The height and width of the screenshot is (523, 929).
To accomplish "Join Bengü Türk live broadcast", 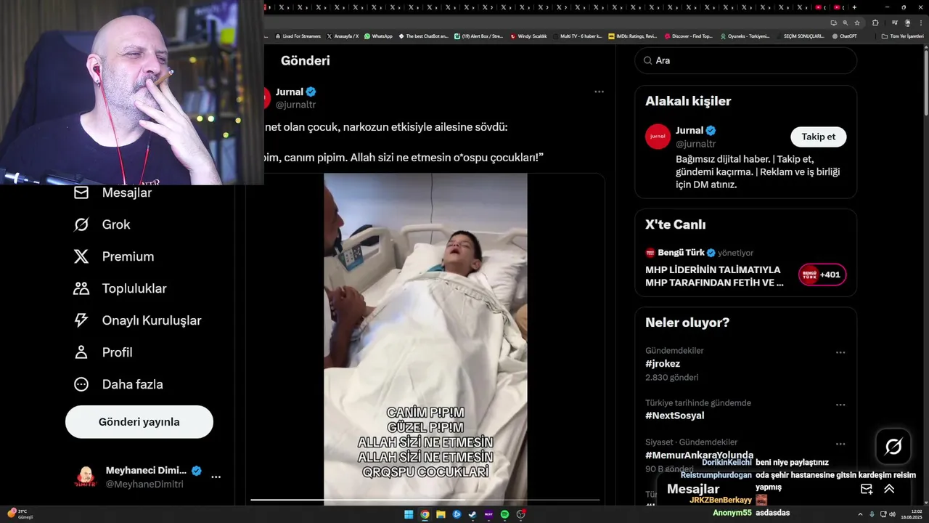I will [x=715, y=276].
